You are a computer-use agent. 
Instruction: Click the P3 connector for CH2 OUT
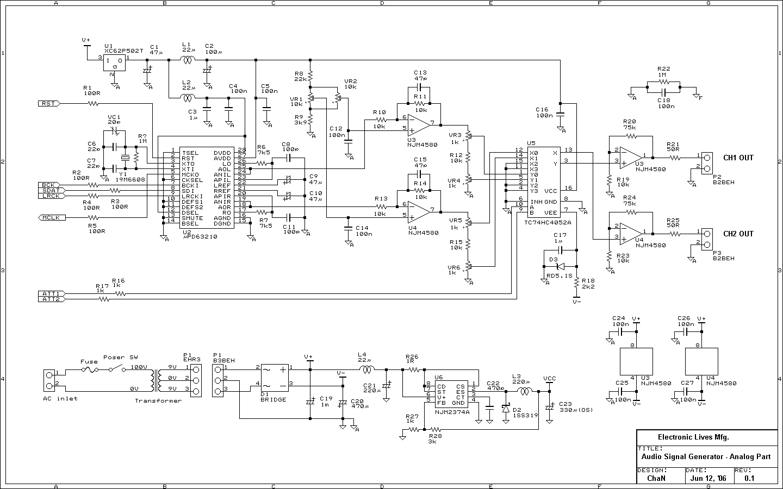[x=706, y=239]
